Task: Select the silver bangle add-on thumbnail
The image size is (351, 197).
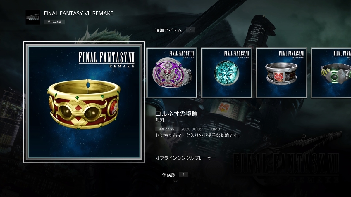Action: pos(281,73)
